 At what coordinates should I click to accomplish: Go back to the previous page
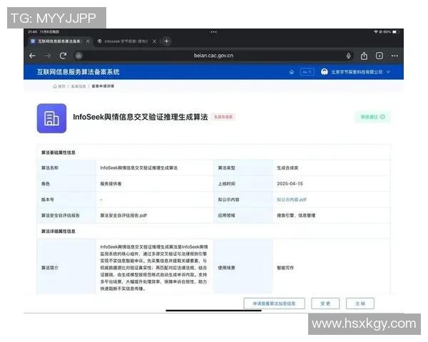pyautogui.click(x=33, y=56)
